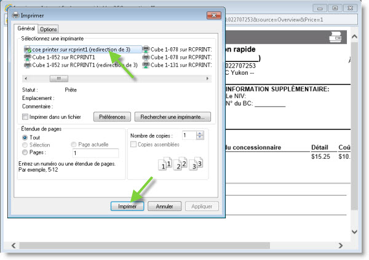Choose the Sélection radio option
The width and height of the screenshot is (369, 260).
point(25,145)
